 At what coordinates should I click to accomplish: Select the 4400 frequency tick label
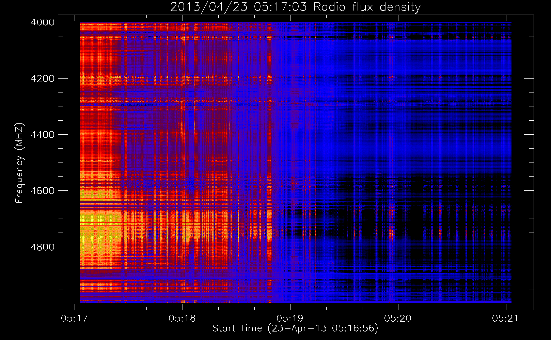[x=43, y=135]
